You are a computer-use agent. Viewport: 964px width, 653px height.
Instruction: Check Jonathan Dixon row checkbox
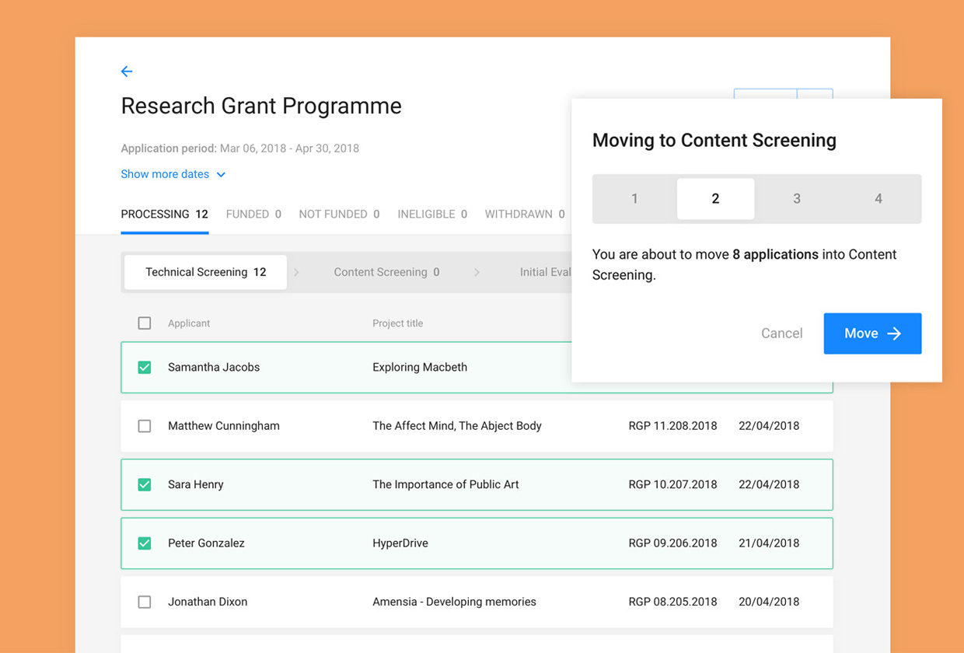click(145, 602)
